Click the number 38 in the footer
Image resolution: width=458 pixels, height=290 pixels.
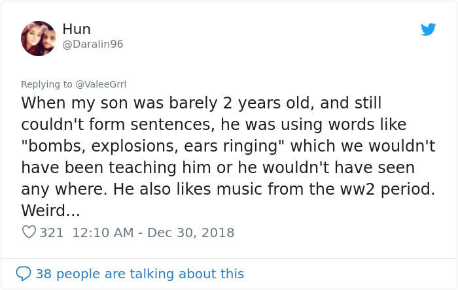pos(43,274)
